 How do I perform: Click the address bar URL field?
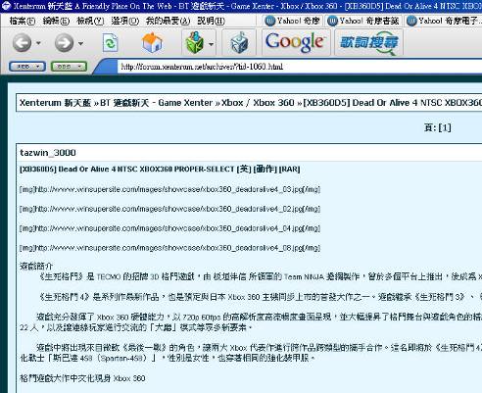coord(300,67)
